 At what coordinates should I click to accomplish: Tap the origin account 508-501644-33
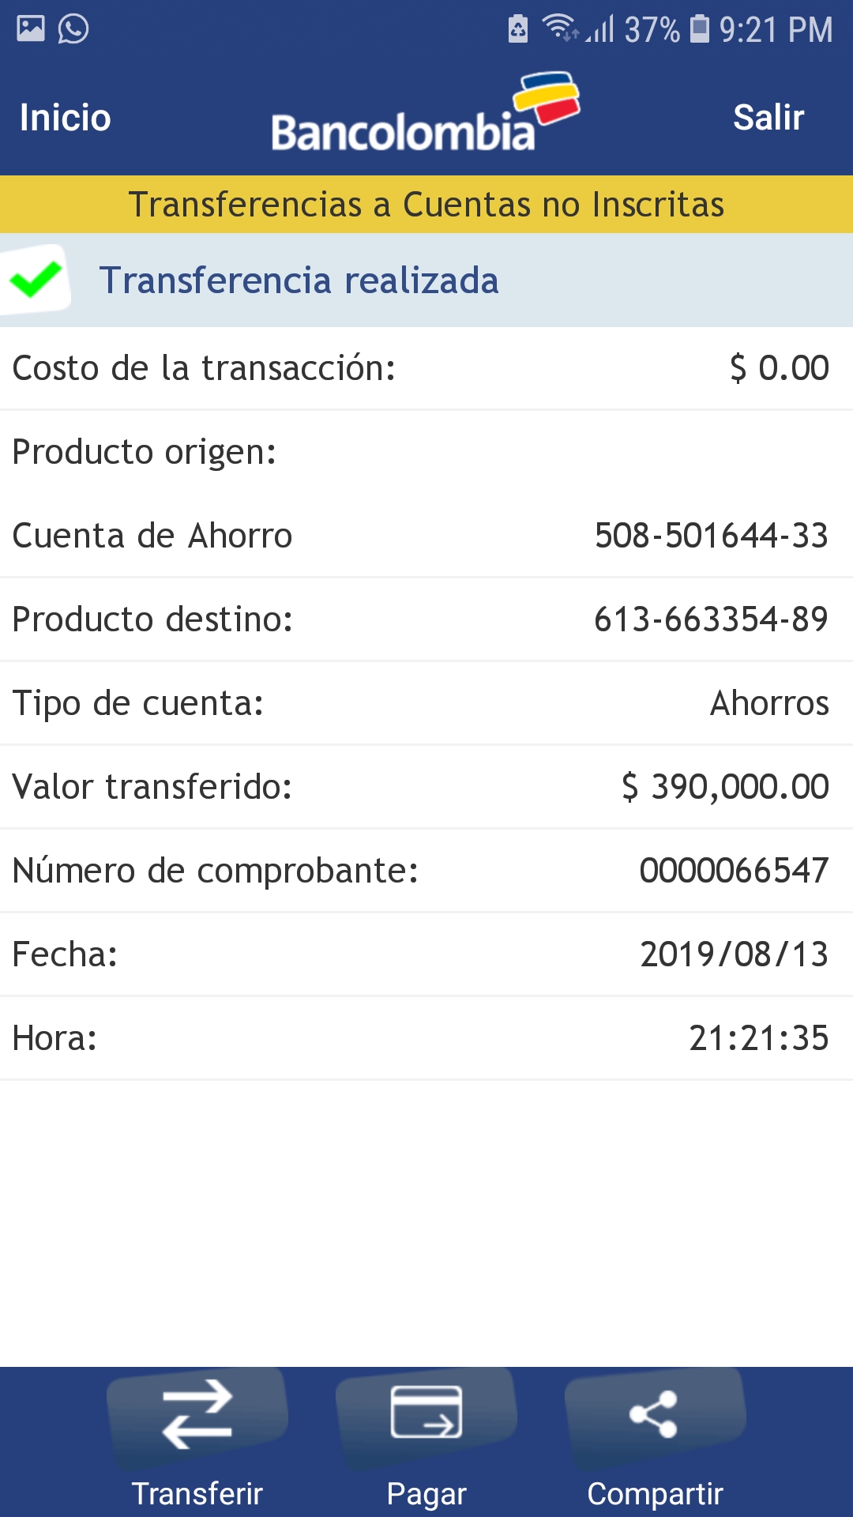coord(711,536)
